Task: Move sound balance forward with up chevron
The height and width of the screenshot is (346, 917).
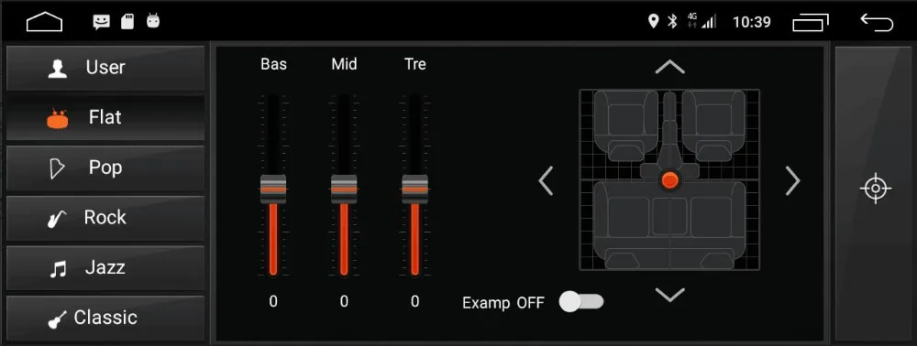Action: pos(669,67)
